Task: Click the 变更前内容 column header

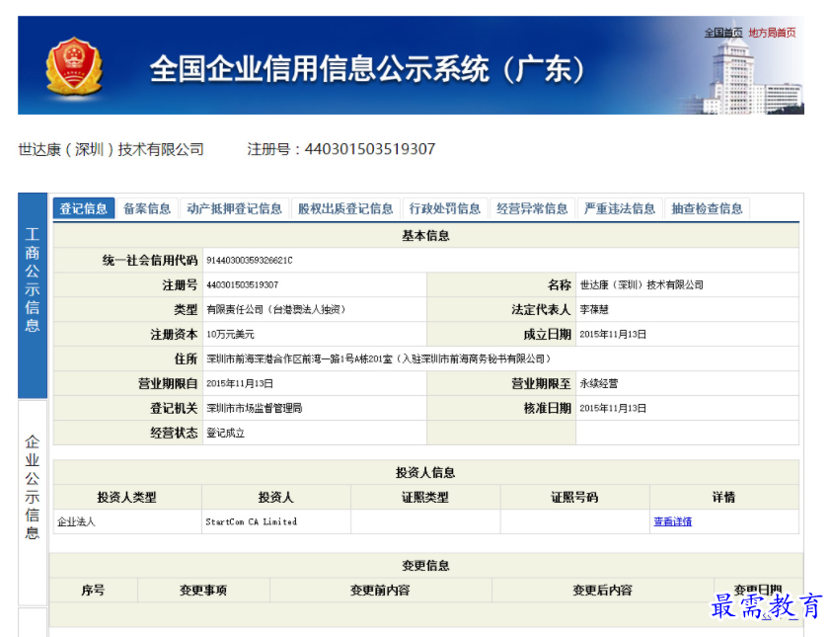Action: point(380,590)
